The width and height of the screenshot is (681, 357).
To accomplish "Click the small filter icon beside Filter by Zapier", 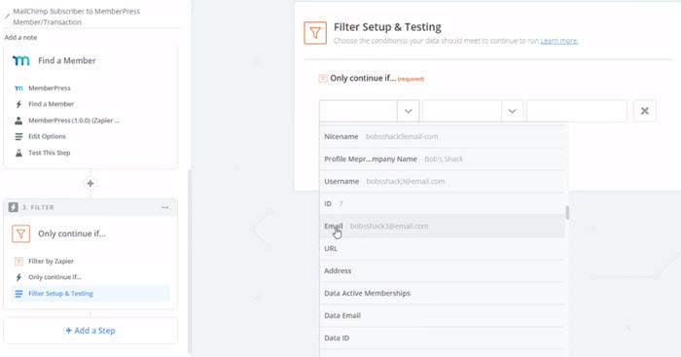I will tap(18, 261).
